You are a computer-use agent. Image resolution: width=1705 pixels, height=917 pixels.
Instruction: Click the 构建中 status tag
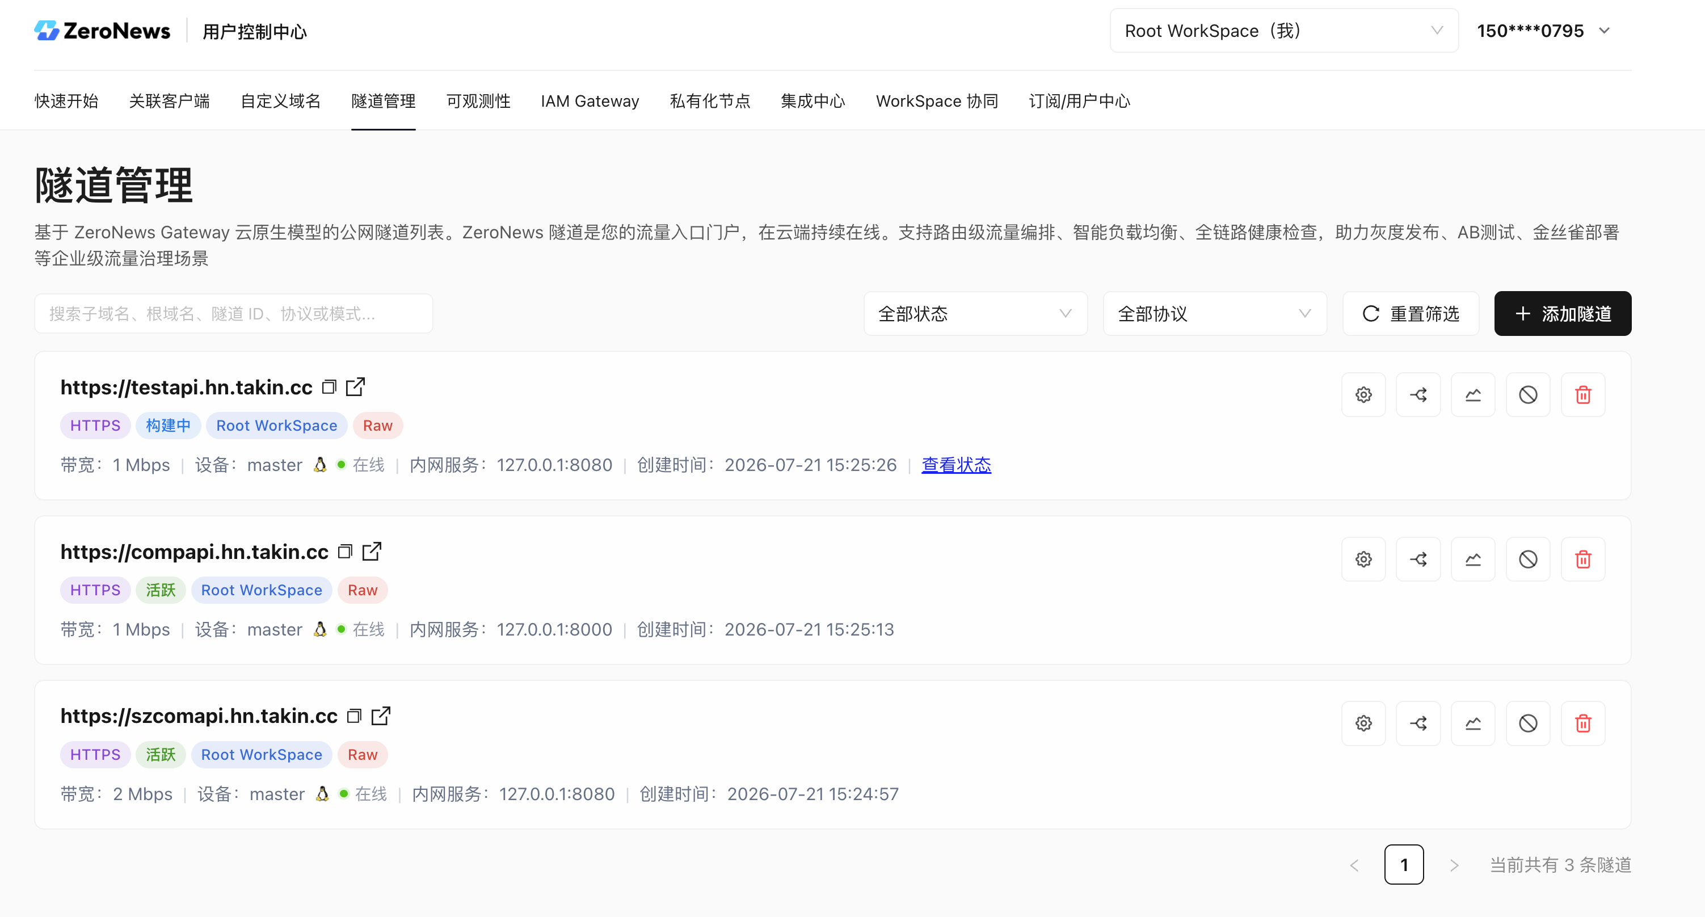(x=168, y=426)
